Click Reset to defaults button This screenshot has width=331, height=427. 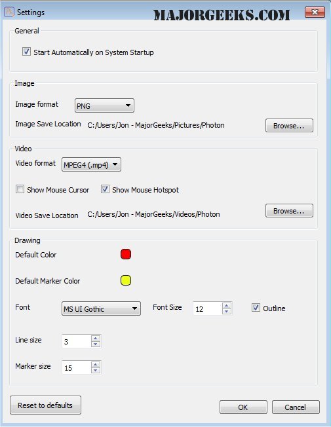(45, 405)
